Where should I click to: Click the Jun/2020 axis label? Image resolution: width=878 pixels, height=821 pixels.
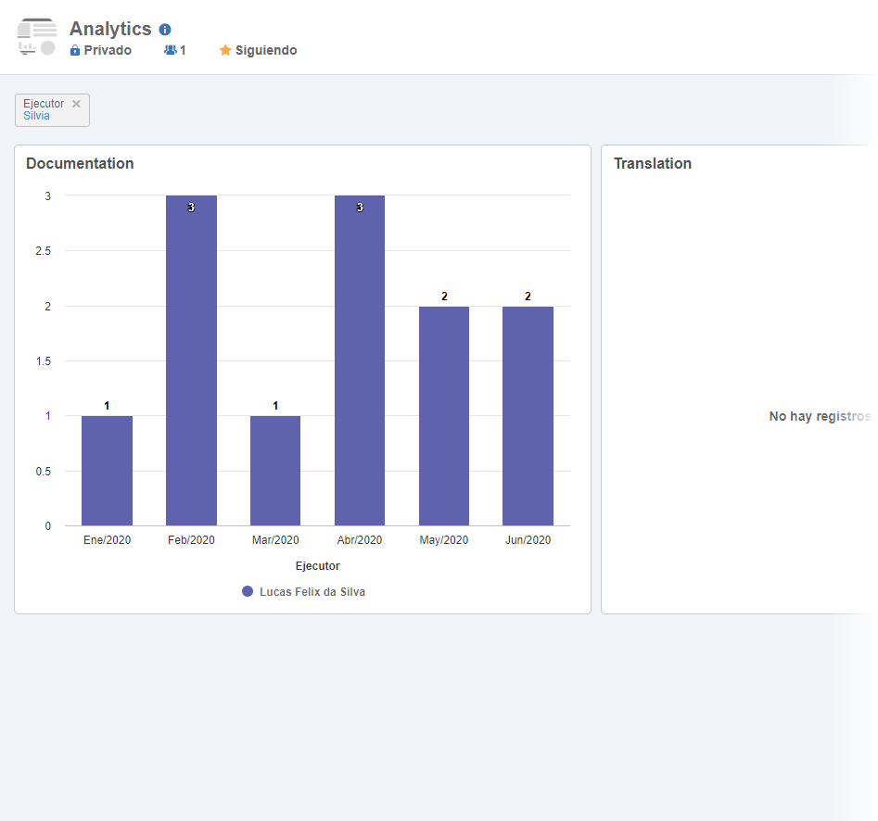pyautogui.click(x=528, y=540)
